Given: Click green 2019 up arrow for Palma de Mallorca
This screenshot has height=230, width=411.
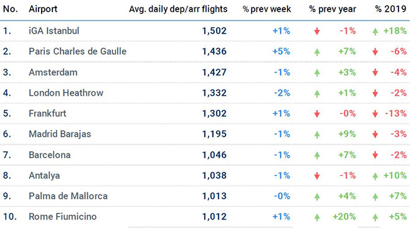Looking at the screenshot, I should tap(376, 196).
